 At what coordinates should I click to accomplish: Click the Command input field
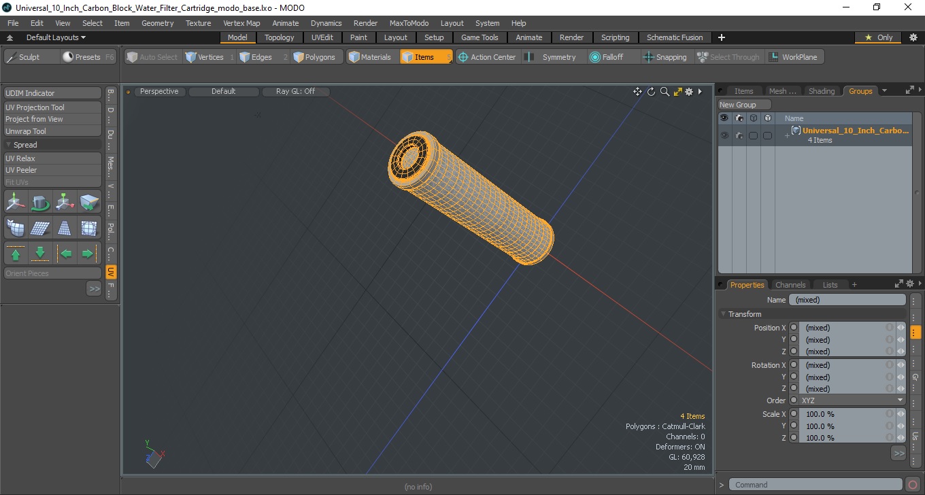pos(817,485)
